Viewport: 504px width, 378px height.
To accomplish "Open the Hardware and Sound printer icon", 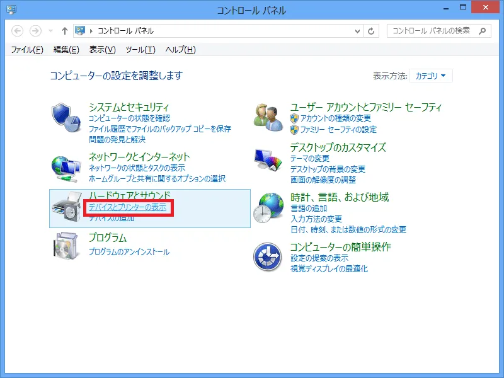I will coord(66,209).
